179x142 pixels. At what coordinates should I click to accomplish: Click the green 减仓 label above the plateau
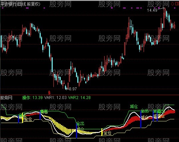pos(134,107)
